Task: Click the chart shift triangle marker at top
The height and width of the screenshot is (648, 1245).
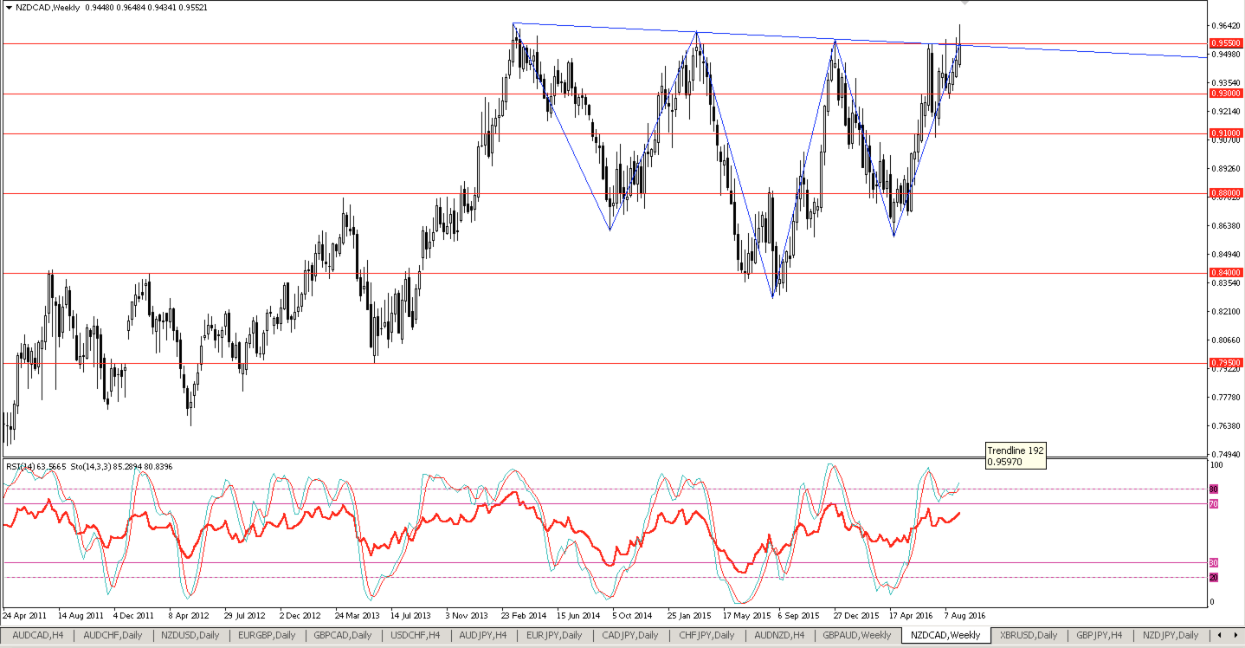Action: coord(965,3)
